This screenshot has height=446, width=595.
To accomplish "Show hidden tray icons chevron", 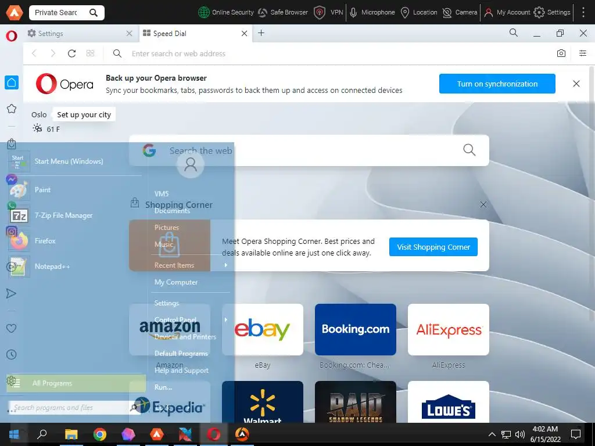I will [492, 434].
